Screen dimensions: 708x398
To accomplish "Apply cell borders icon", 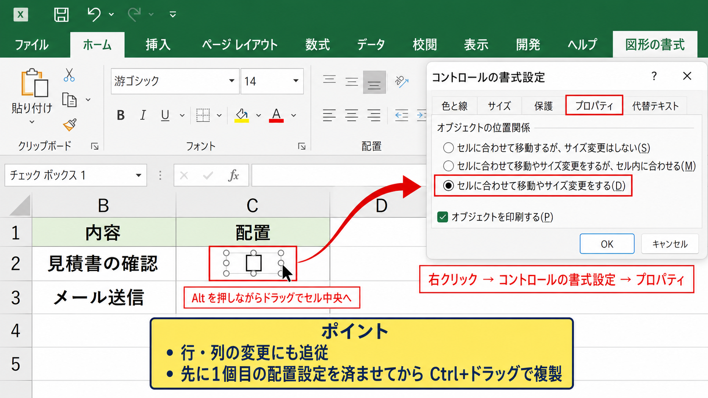I will coord(203,115).
